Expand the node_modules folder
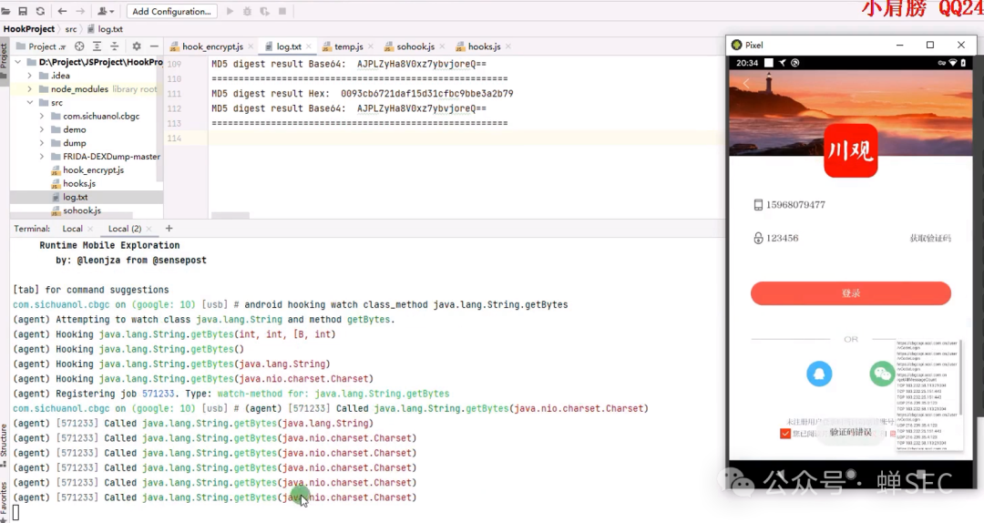 pyautogui.click(x=30, y=89)
